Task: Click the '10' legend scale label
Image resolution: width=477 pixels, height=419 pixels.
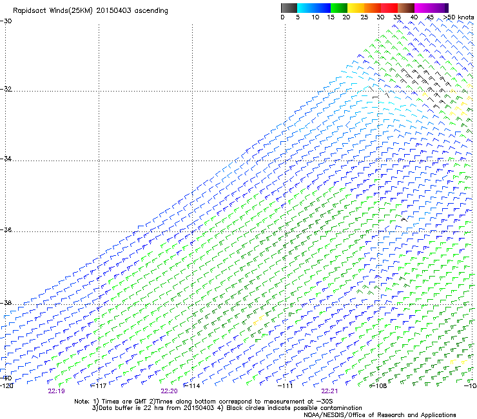Action: [x=315, y=17]
